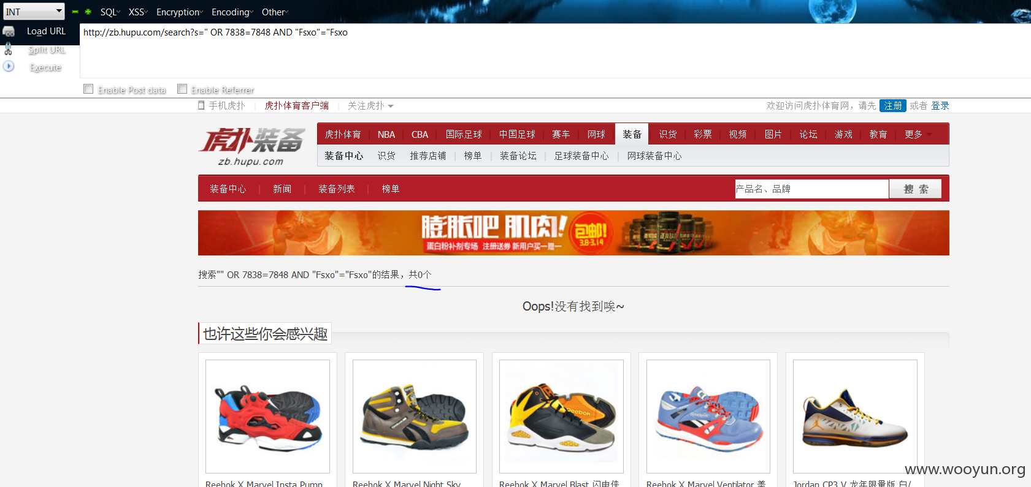Image resolution: width=1031 pixels, height=487 pixels.
Task: Open the 虎扑体育客户端 link
Action: (x=297, y=105)
